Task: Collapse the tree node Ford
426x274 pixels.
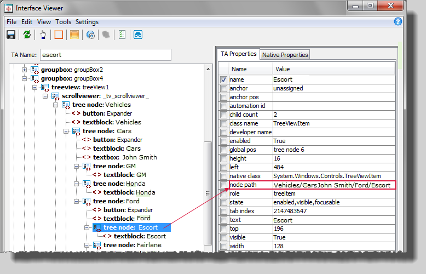Action: coord(76,202)
